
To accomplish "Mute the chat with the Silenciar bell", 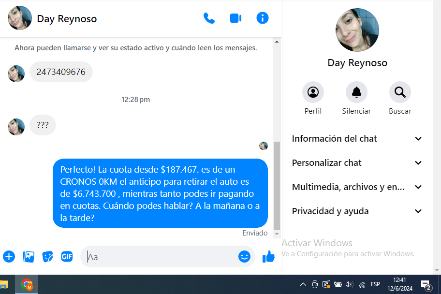I will pos(356,92).
